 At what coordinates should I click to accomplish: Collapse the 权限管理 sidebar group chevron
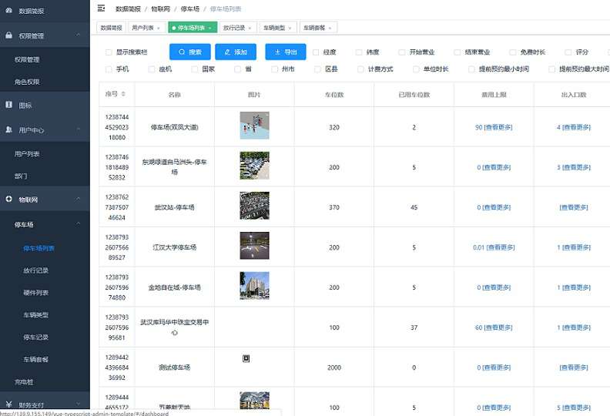point(78,35)
